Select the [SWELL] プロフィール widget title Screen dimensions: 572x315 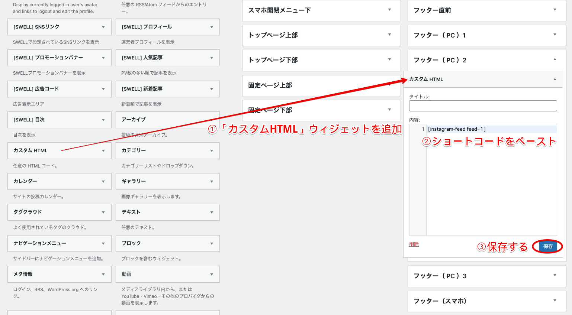[x=147, y=27]
